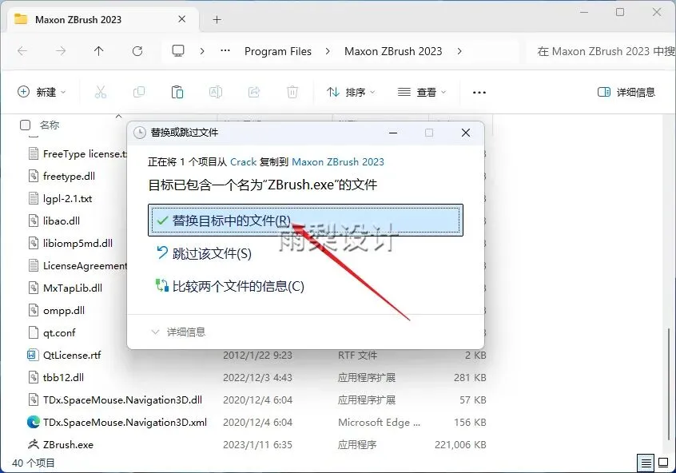
Task: Toggle the select-all checkbox by 名称
Action: [x=26, y=125]
